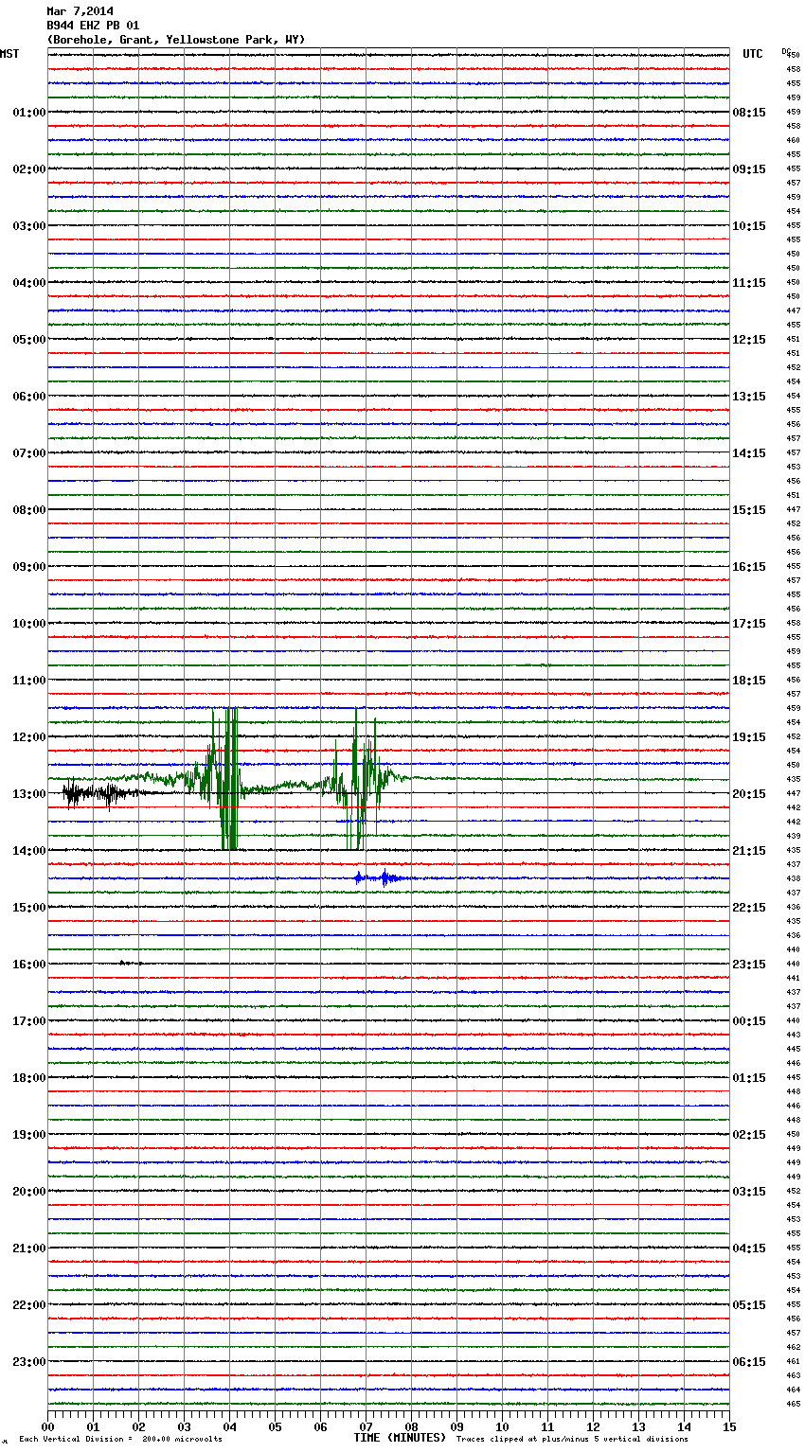Click the 06:00 MST time label
The image size is (805, 1452).
pyautogui.click(x=28, y=397)
